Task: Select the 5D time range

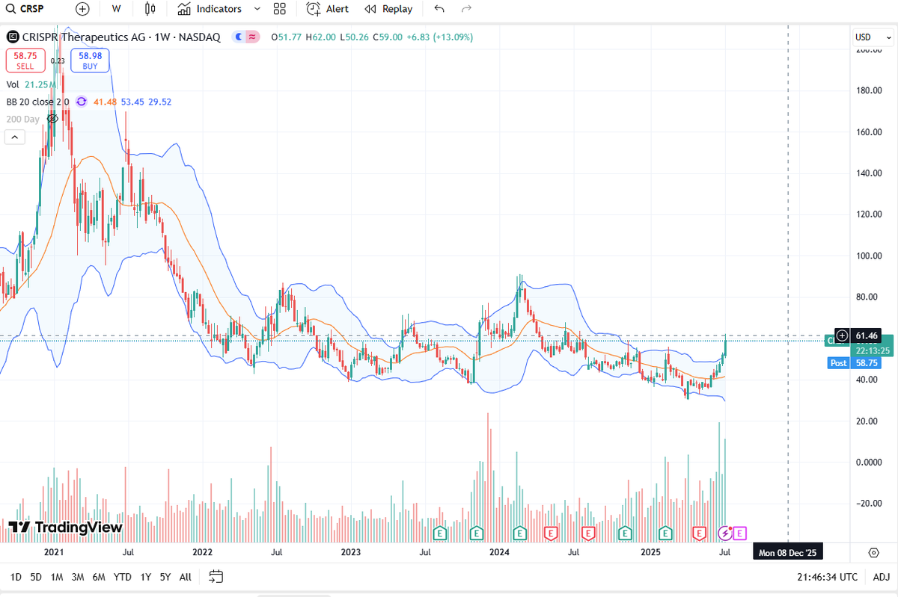Action: pos(36,577)
